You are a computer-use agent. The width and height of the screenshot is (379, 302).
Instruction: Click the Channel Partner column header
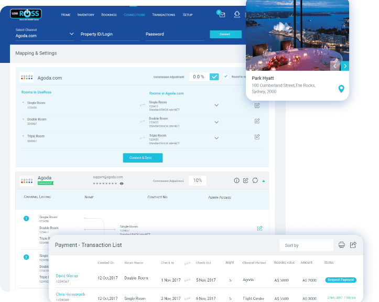254,263
